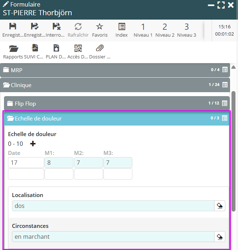The image size is (238, 250).
Task: Open the SUIVI C... document icon
Action: click(35, 48)
